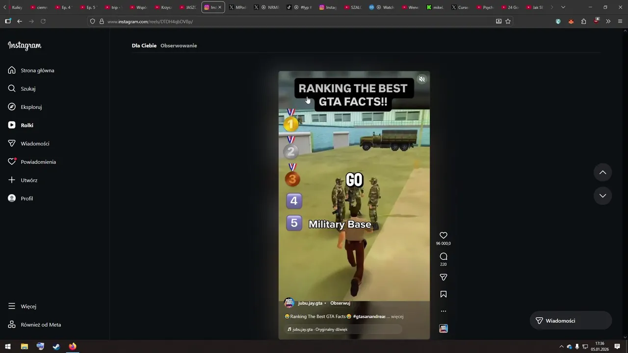Expand the caption with więcej
The height and width of the screenshot is (353, 628).
(x=397, y=317)
